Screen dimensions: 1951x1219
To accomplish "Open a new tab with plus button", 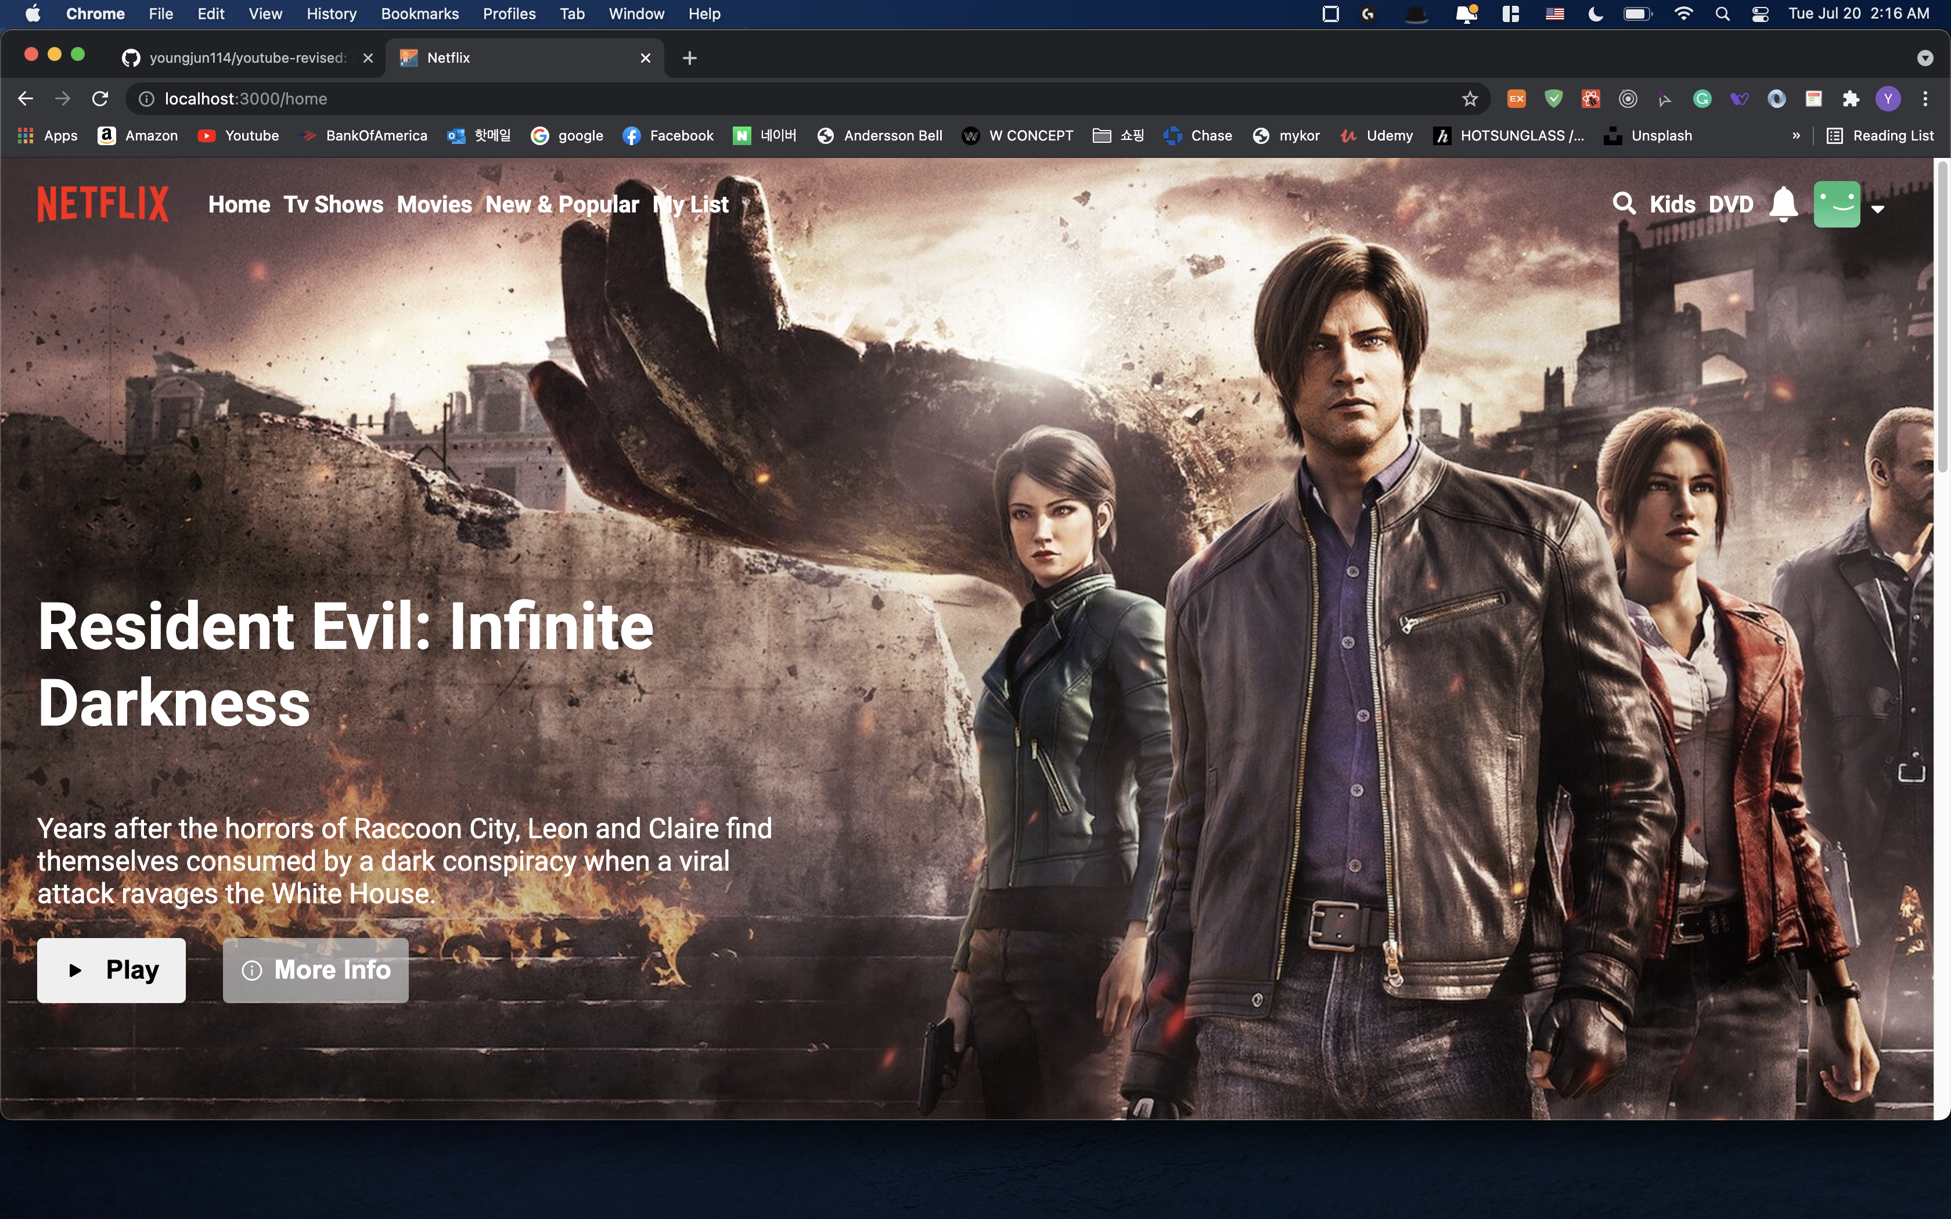I will click(x=689, y=58).
